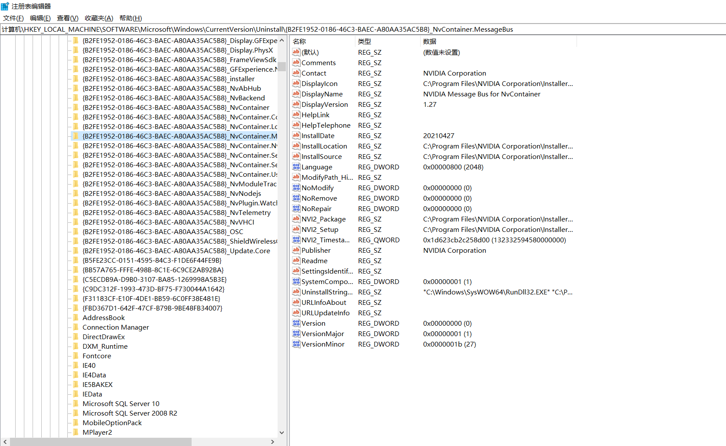Select the URLInfoAbout value name

pyautogui.click(x=324, y=302)
